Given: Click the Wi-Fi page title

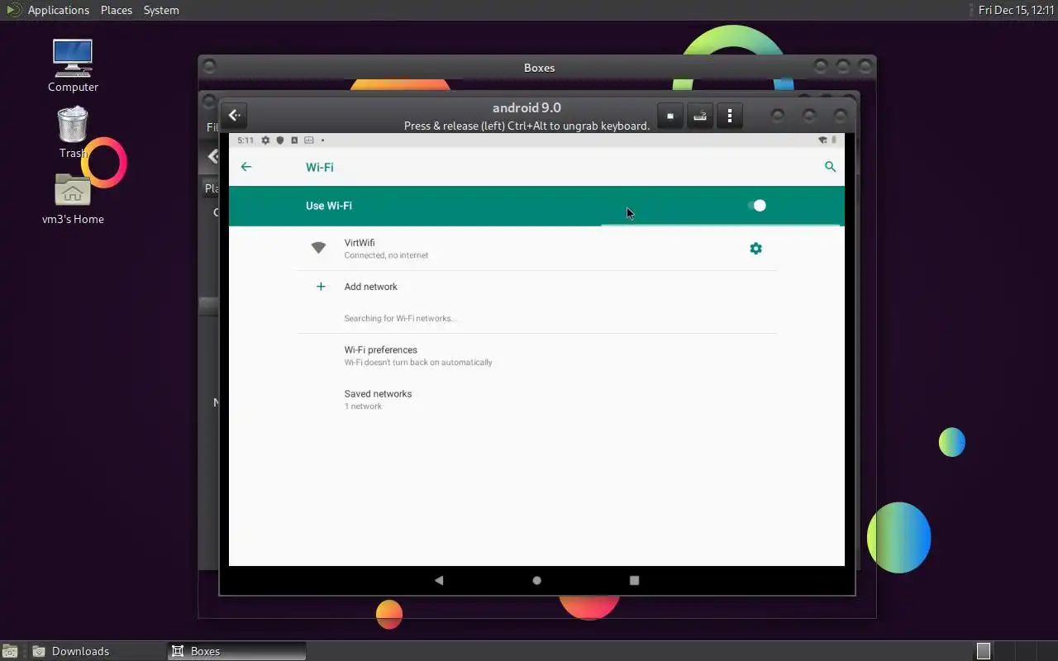Looking at the screenshot, I should click(320, 167).
